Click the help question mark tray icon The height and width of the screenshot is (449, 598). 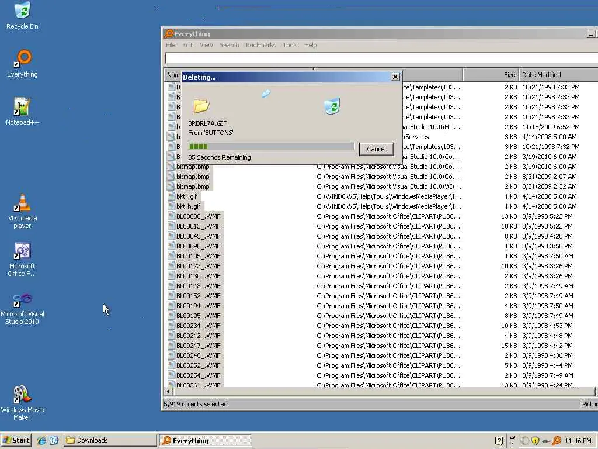point(499,441)
